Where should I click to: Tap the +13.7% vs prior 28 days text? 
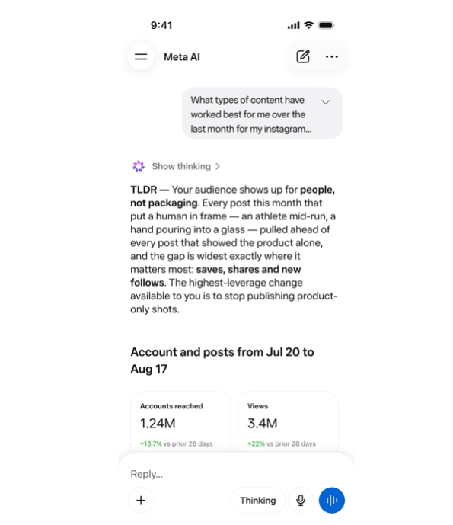tap(177, 443)
